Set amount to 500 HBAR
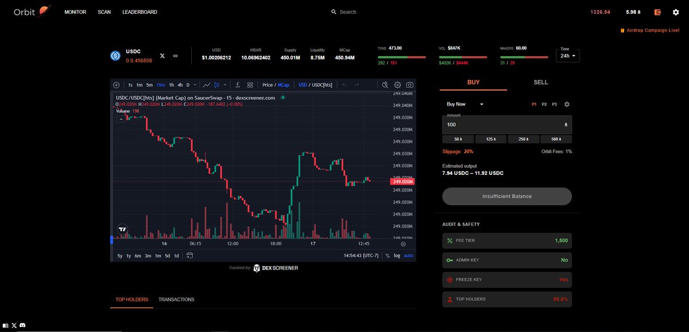This screenshot has width=689, height=332. coord(556,139)
